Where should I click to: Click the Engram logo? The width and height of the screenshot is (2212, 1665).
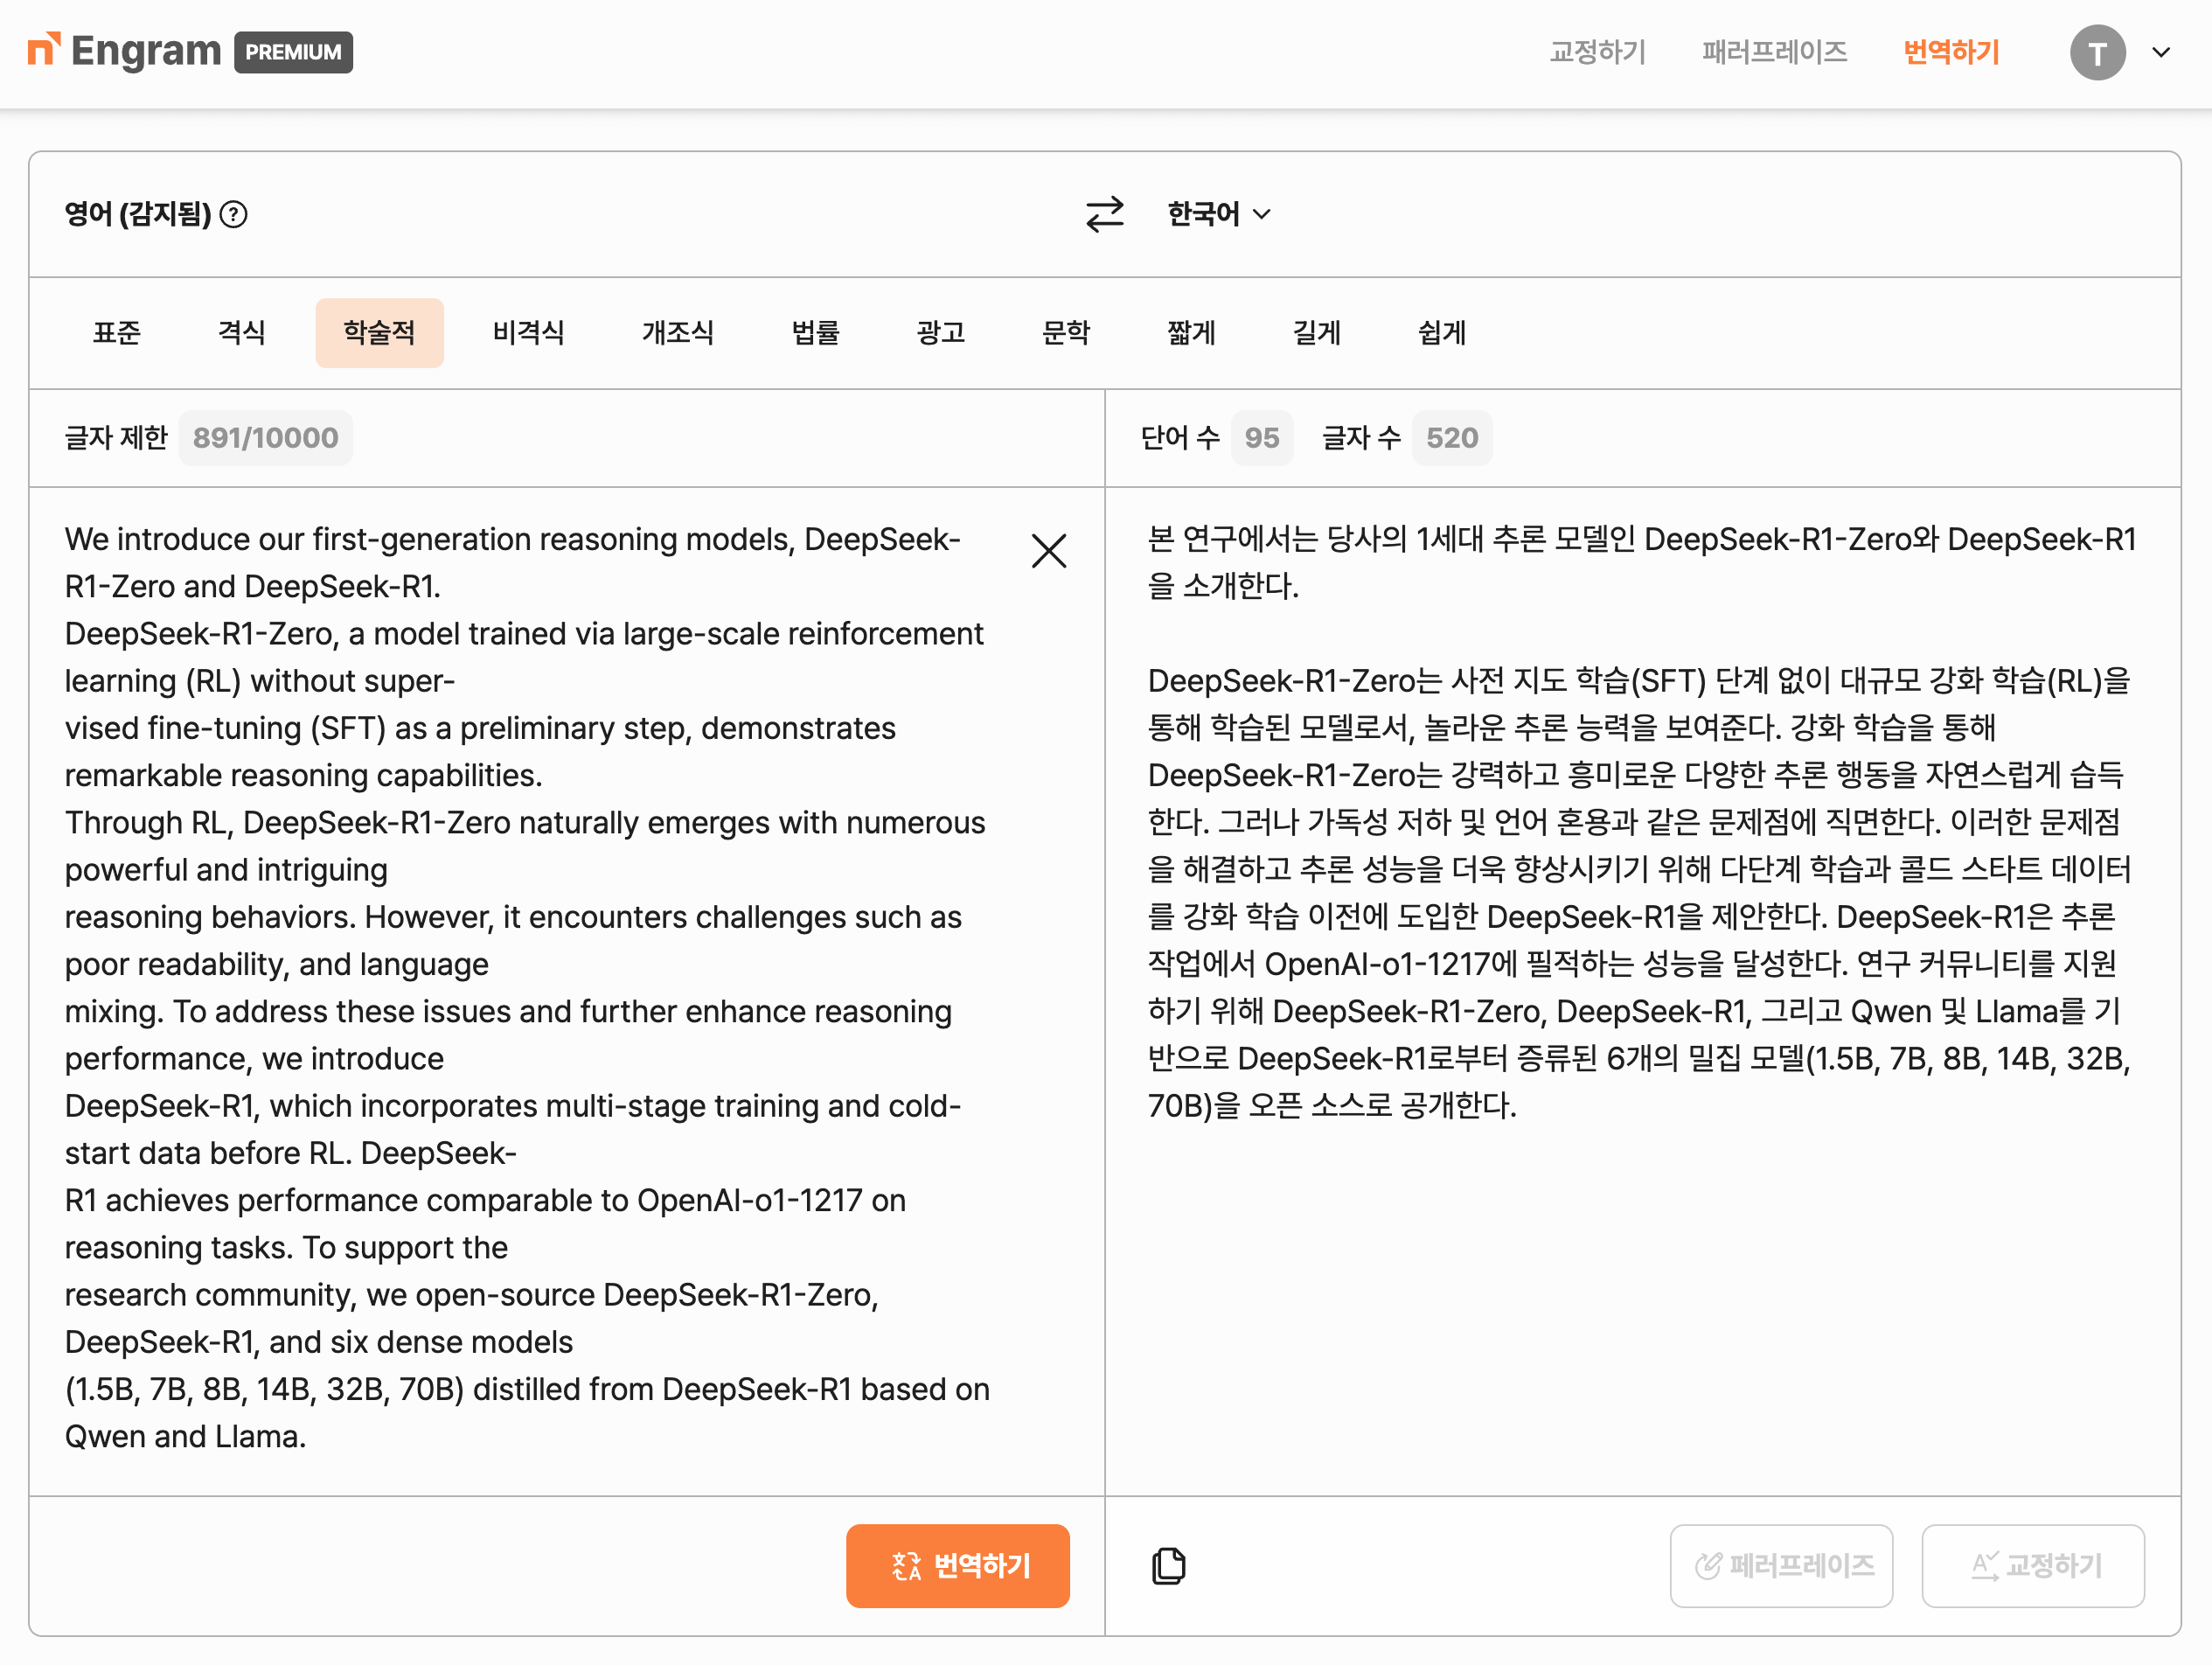coord(124,51)
